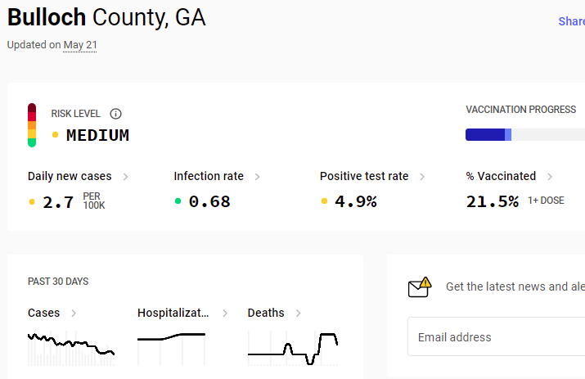Click the Share link
The width and height of the screenshot is (585, 379).
pos(572,21)
